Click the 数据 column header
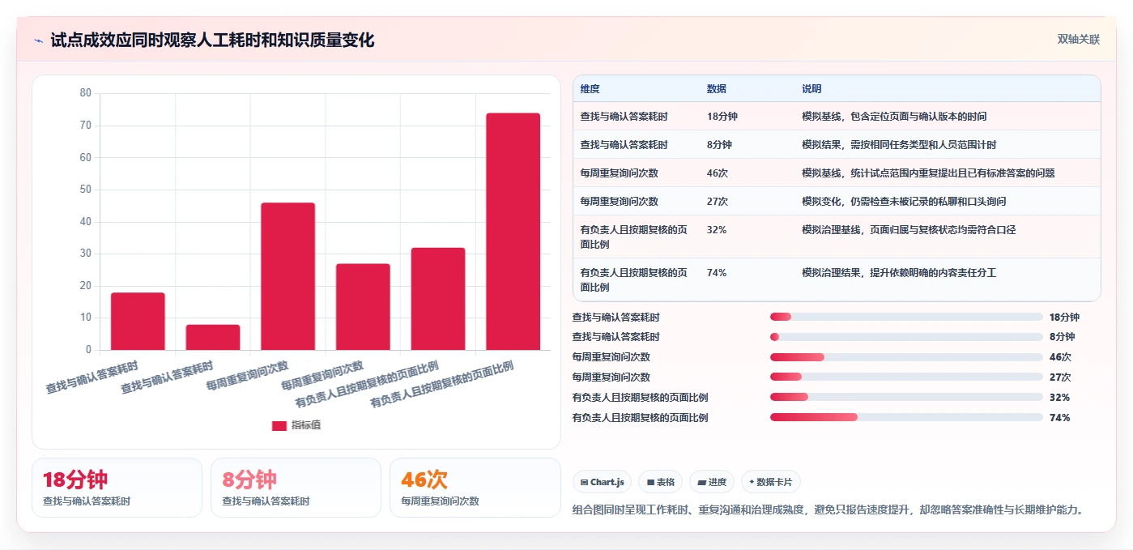Screen dimensions: 1133x550 point(717,89)
